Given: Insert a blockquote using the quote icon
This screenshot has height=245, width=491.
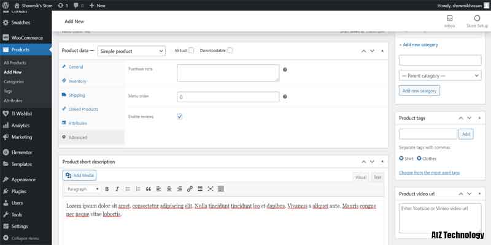Looking at the screenshot, I should pos(148,189).
